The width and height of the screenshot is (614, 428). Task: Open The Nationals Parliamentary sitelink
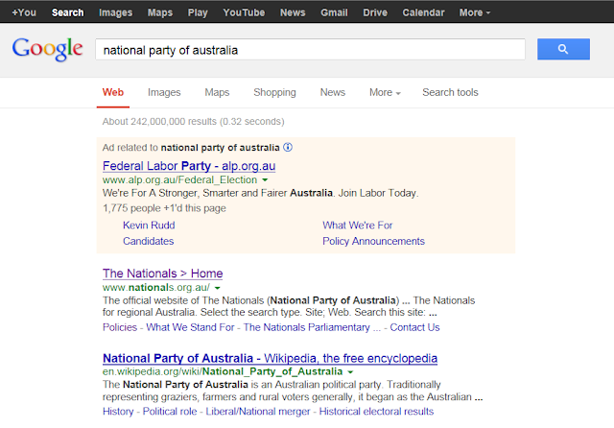tap(312, 327)
